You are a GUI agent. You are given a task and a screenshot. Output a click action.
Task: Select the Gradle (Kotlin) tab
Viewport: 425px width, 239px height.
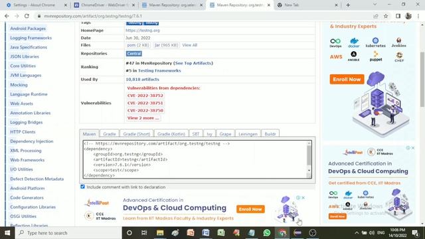click(171, 134)
